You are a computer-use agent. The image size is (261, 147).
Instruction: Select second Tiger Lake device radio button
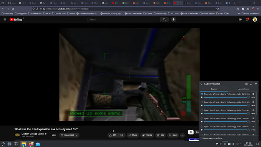[202, 102]
